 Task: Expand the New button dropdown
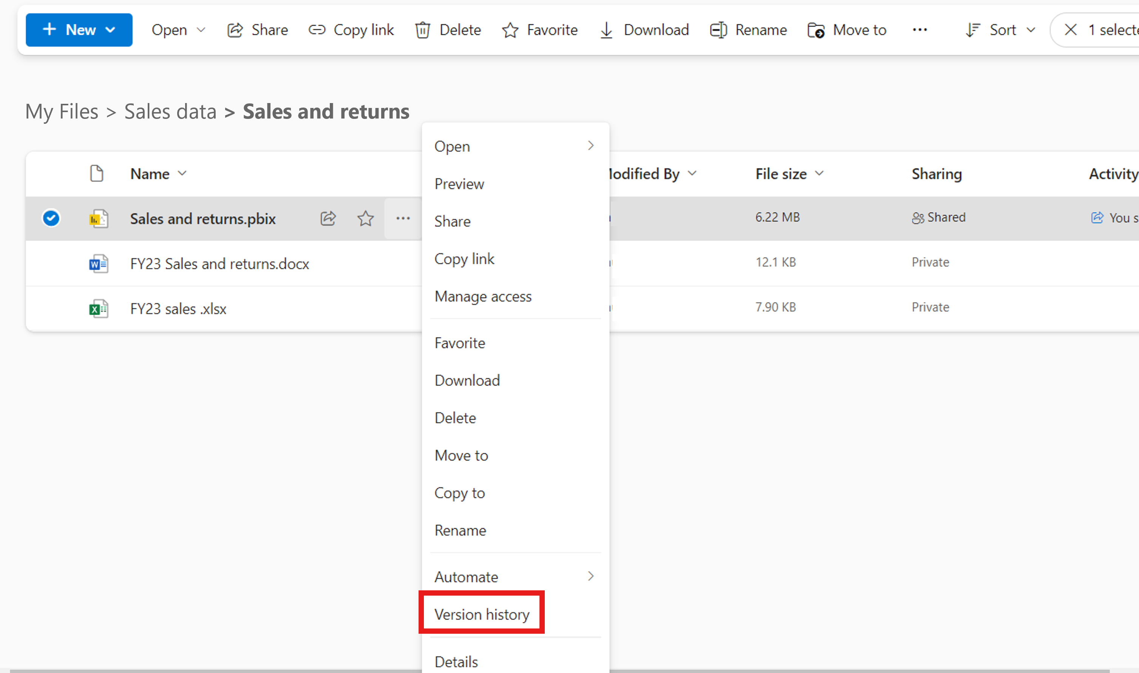[x=110, y=30]
